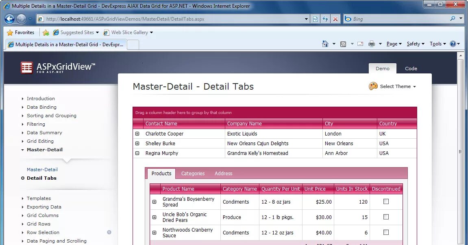Click the Read Mail envelope icon
This screenshot has width=468, height=245.
tap(360, 44)
